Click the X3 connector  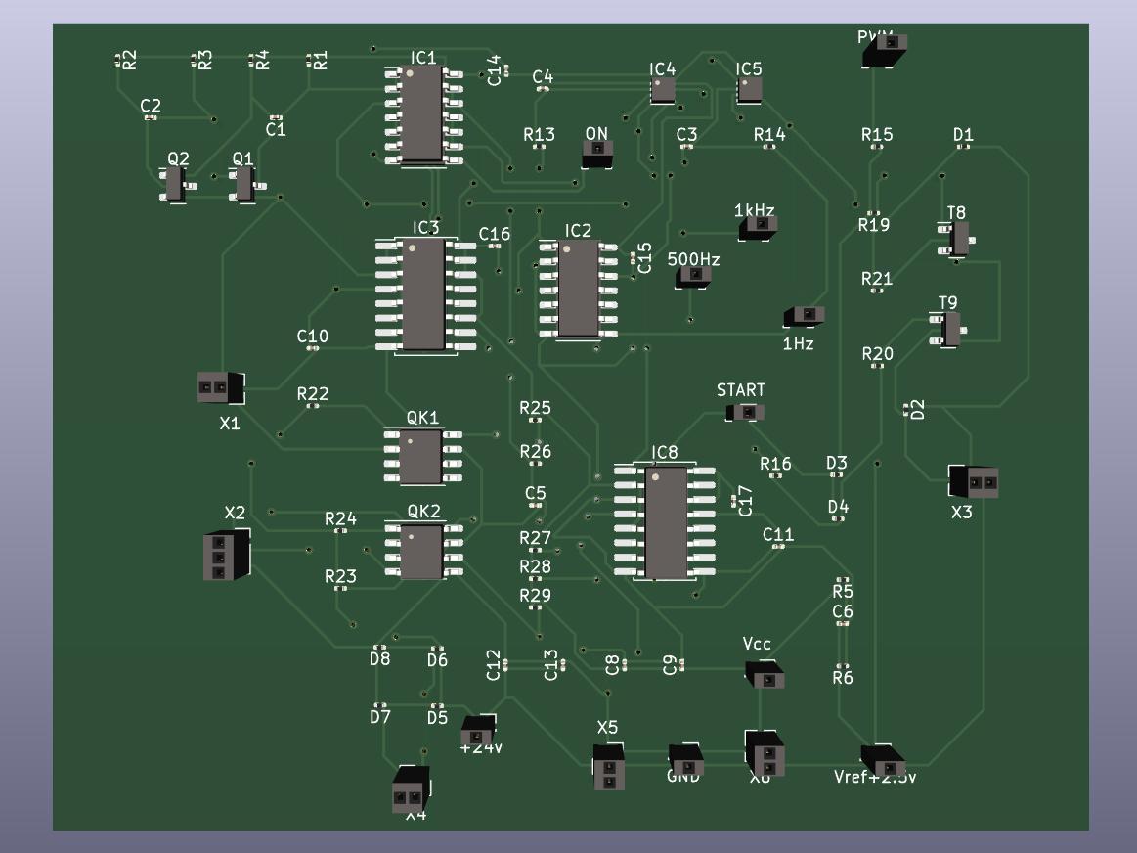tap(974, 482)
